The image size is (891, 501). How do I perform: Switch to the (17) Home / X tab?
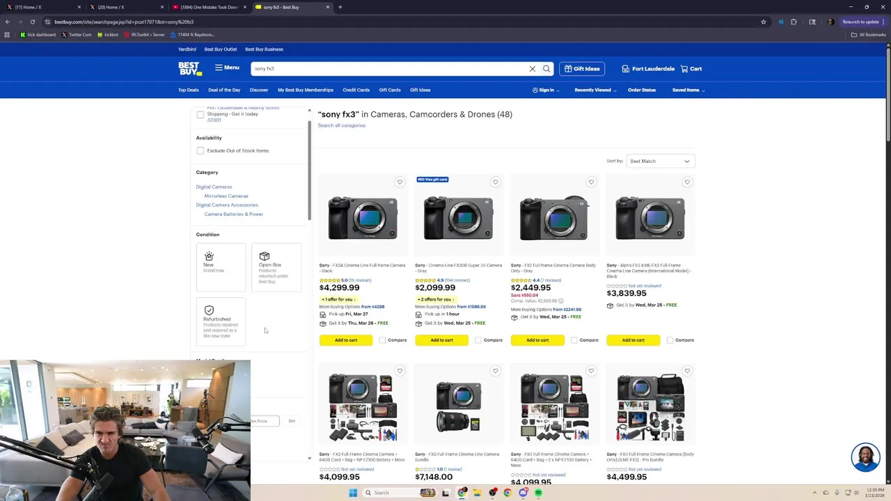coord(42,7)
